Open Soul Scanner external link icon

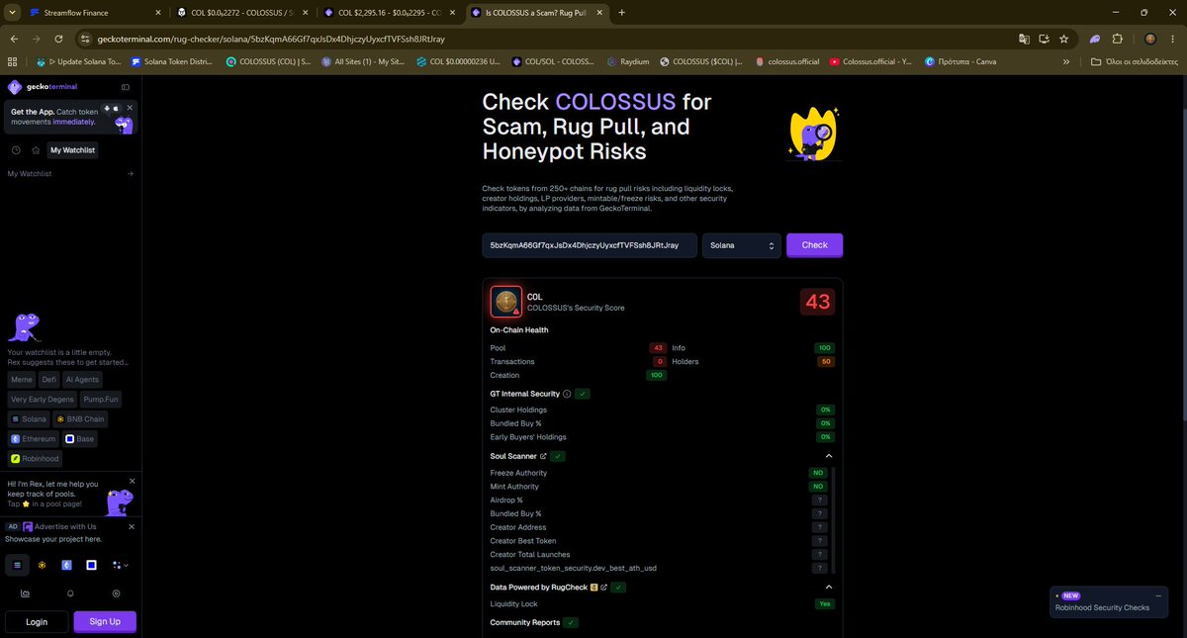point(544,456)
